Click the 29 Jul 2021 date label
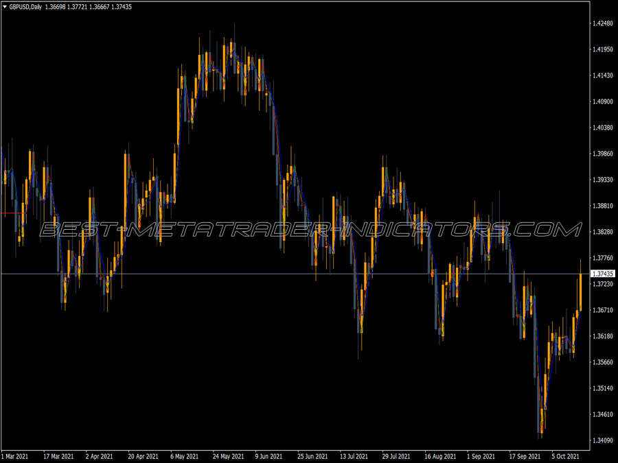Viewport: 618px width, 463px height. (x=396, y=456)
